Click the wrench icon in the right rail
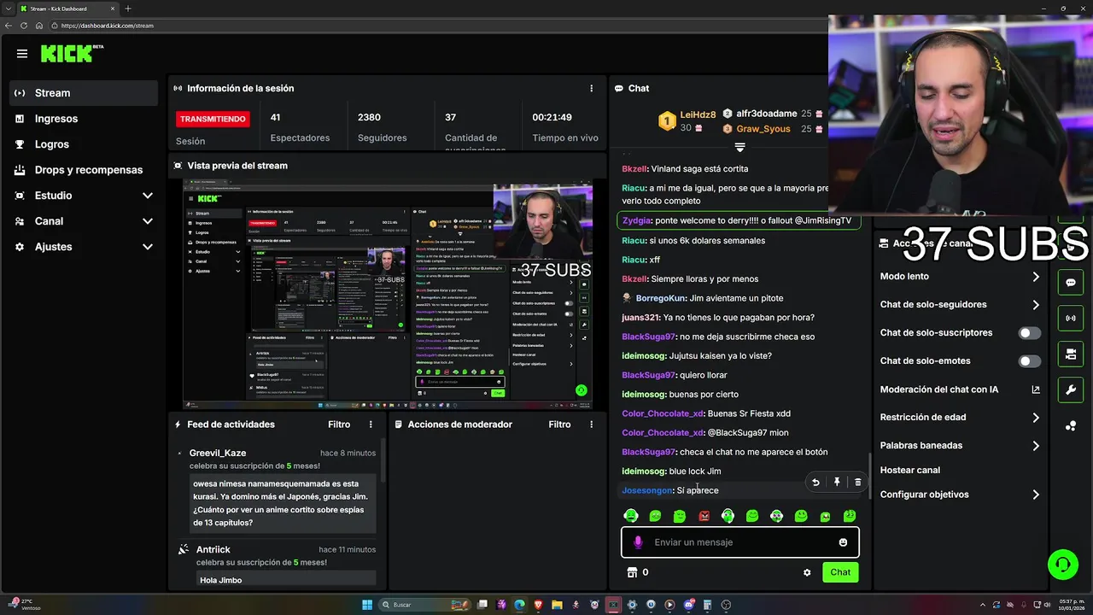Viewport: 1093px width, 615px height. click(1071, 390)
